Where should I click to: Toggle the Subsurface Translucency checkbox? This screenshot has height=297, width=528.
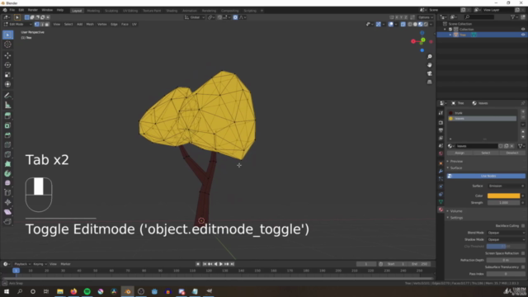pos(522,267)
